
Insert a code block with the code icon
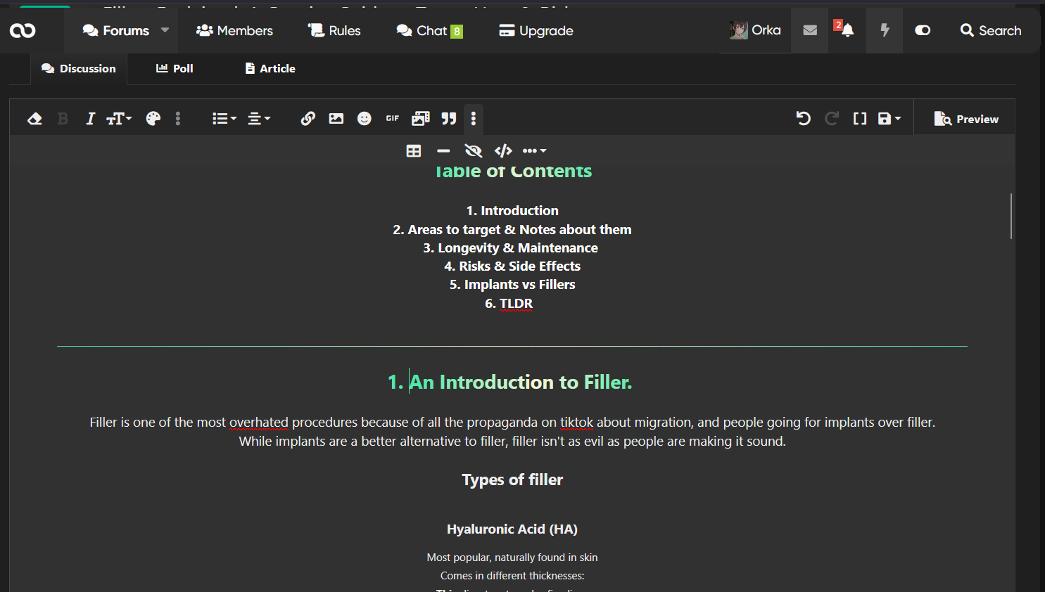(x=503, y=150)
